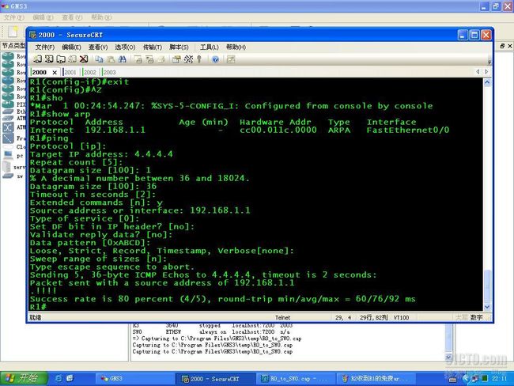
Task: Open R0_to_SW0.cap window from taskbar
Action: [x=295, y=379]
